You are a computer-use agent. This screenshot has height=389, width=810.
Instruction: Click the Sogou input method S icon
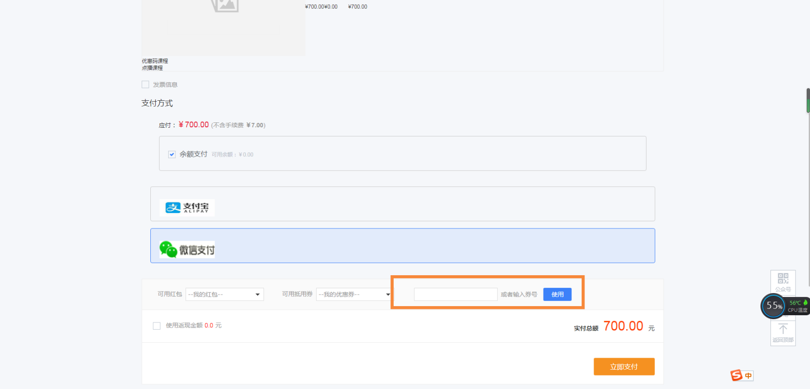click(736, 376)
